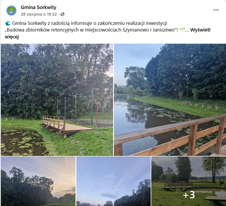Open the three-dot post options menu
The image size is (226, 206).
216,10
